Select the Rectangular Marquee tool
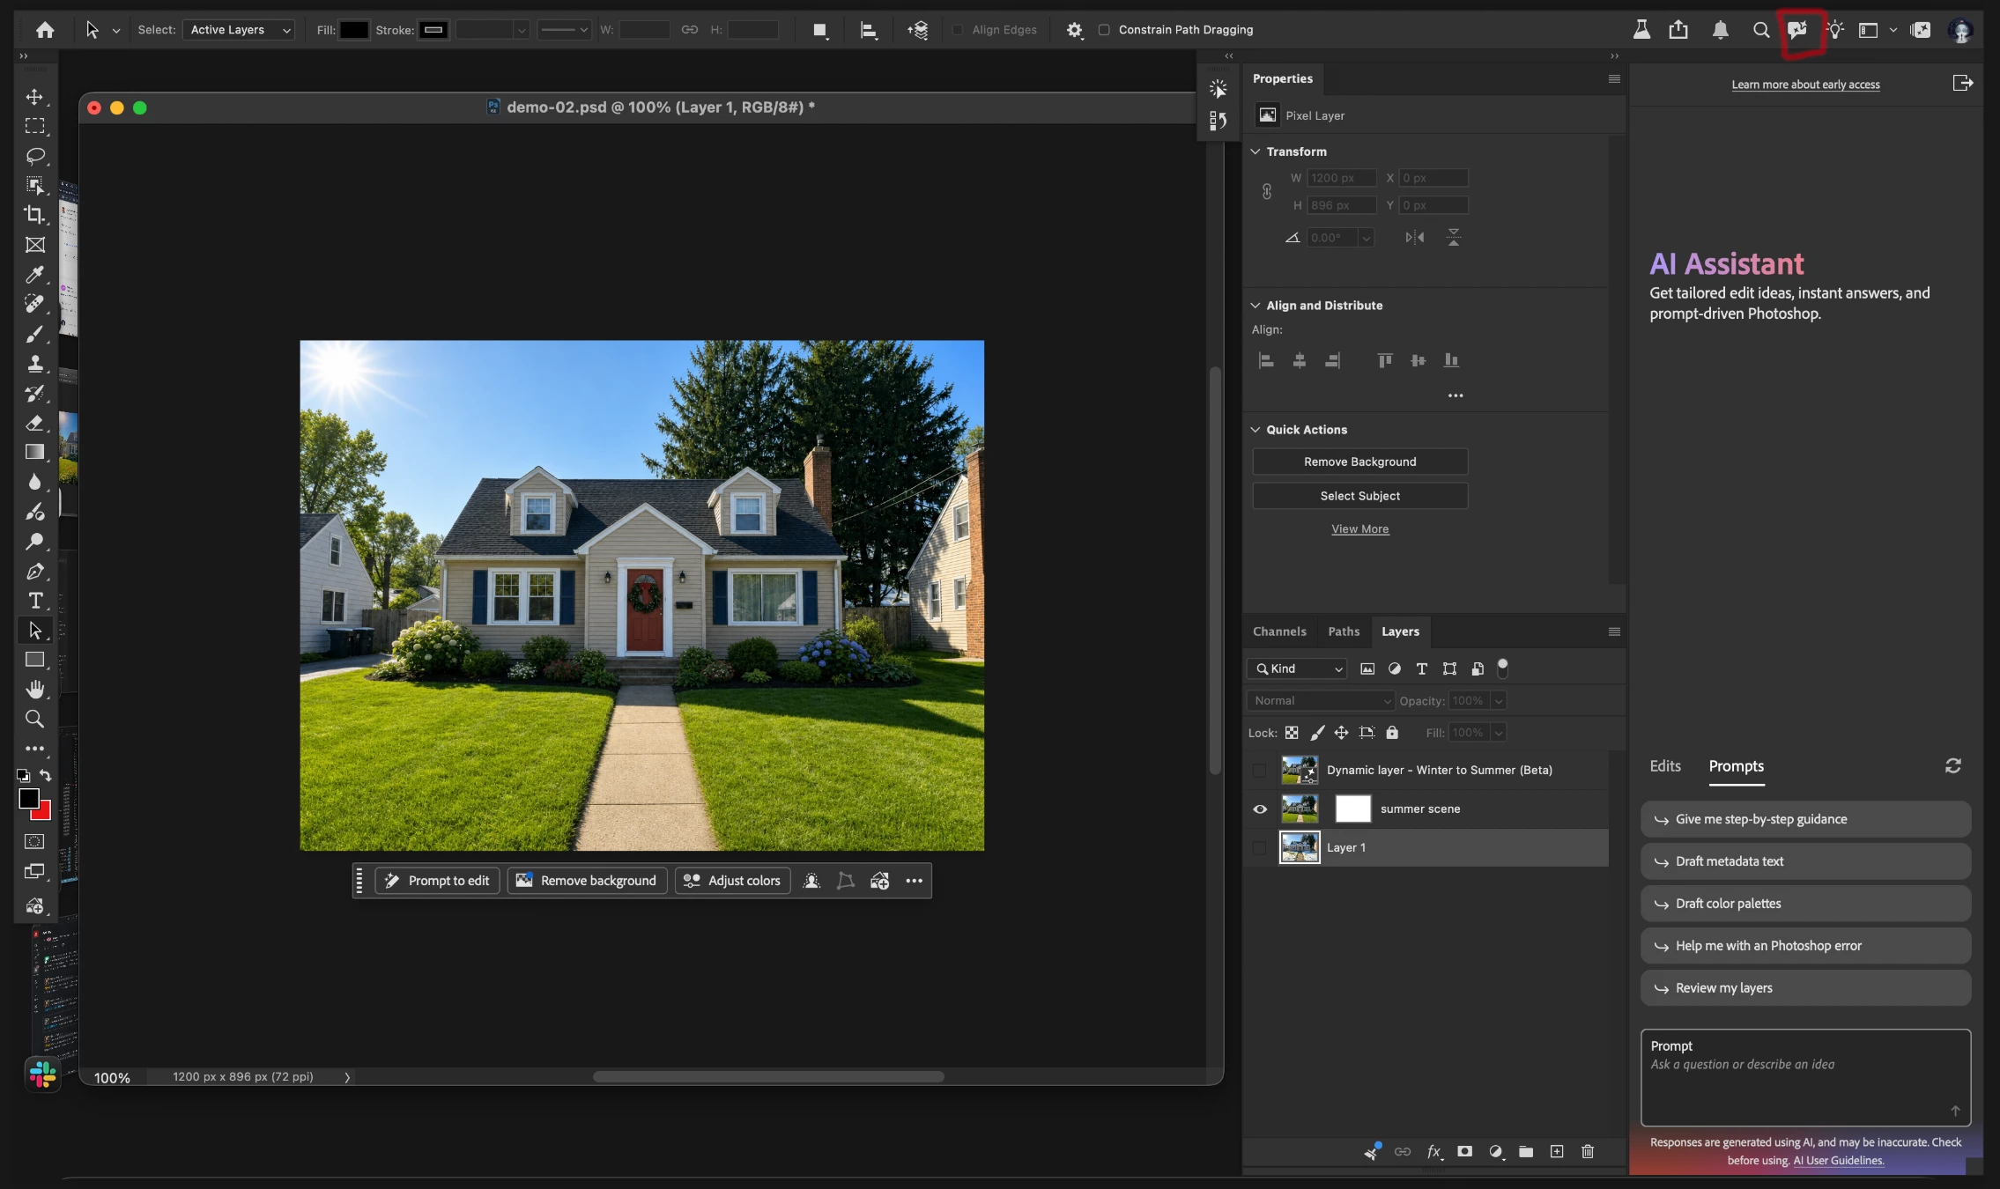This screenshot has width=2000, height=1189. coord(34,126)
